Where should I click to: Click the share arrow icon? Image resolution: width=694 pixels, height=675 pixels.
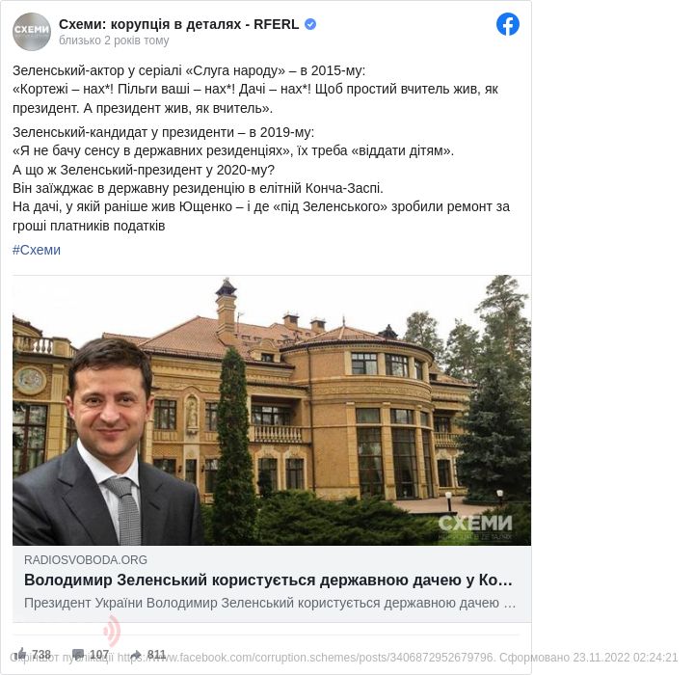(x=136, y=654)
